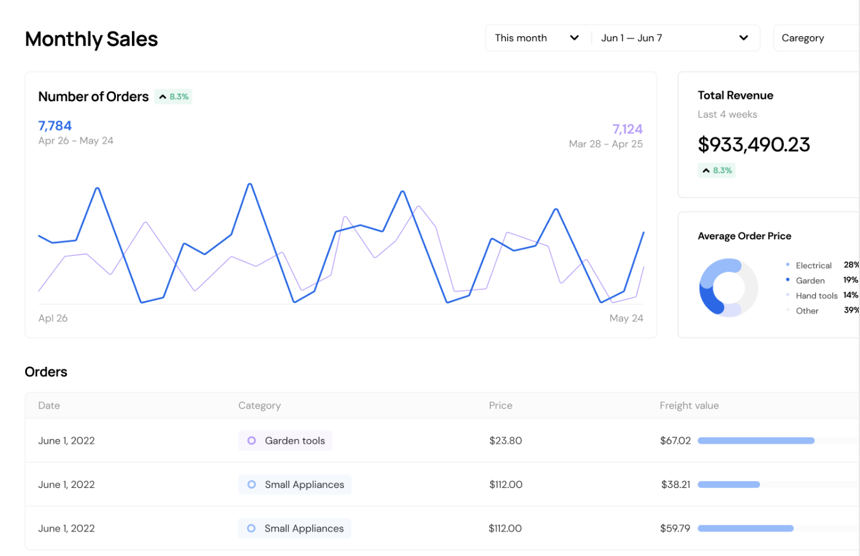Click the $67.02 freight value bar
Screen dimensions: 860x556
click(756, 441)
